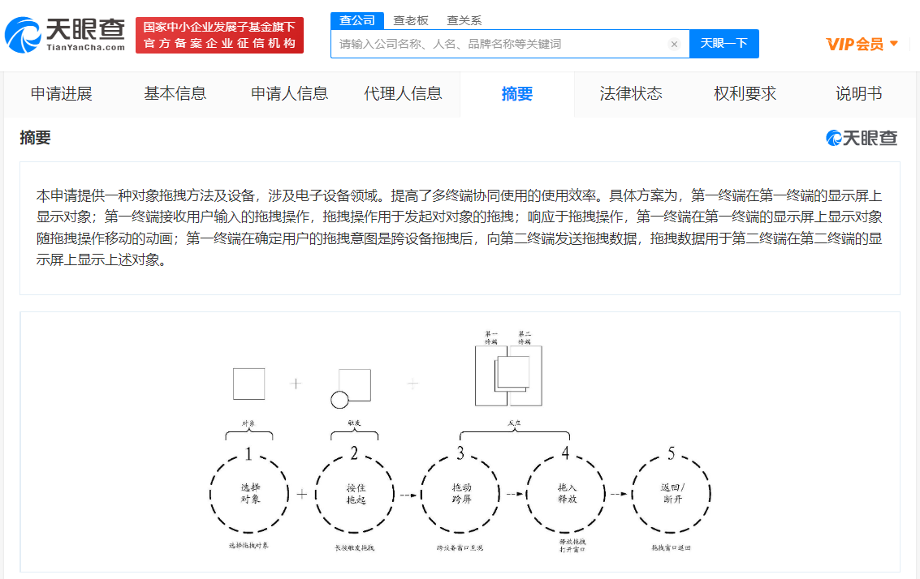
Task: Click the VIP会员 link
Action: coord(854,44)
